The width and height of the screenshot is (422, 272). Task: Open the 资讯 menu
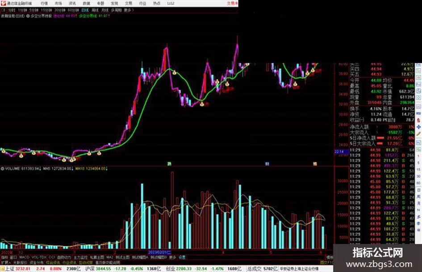click(72, 3)
